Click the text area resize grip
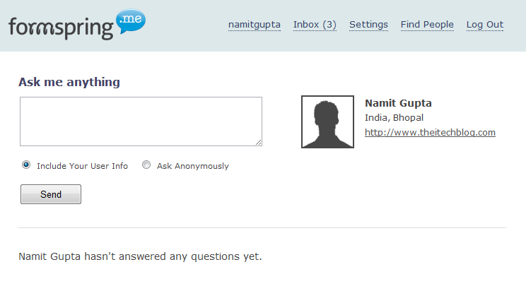Screen dimensions: 526x303 pyautogui.click(x=258, y=143)
